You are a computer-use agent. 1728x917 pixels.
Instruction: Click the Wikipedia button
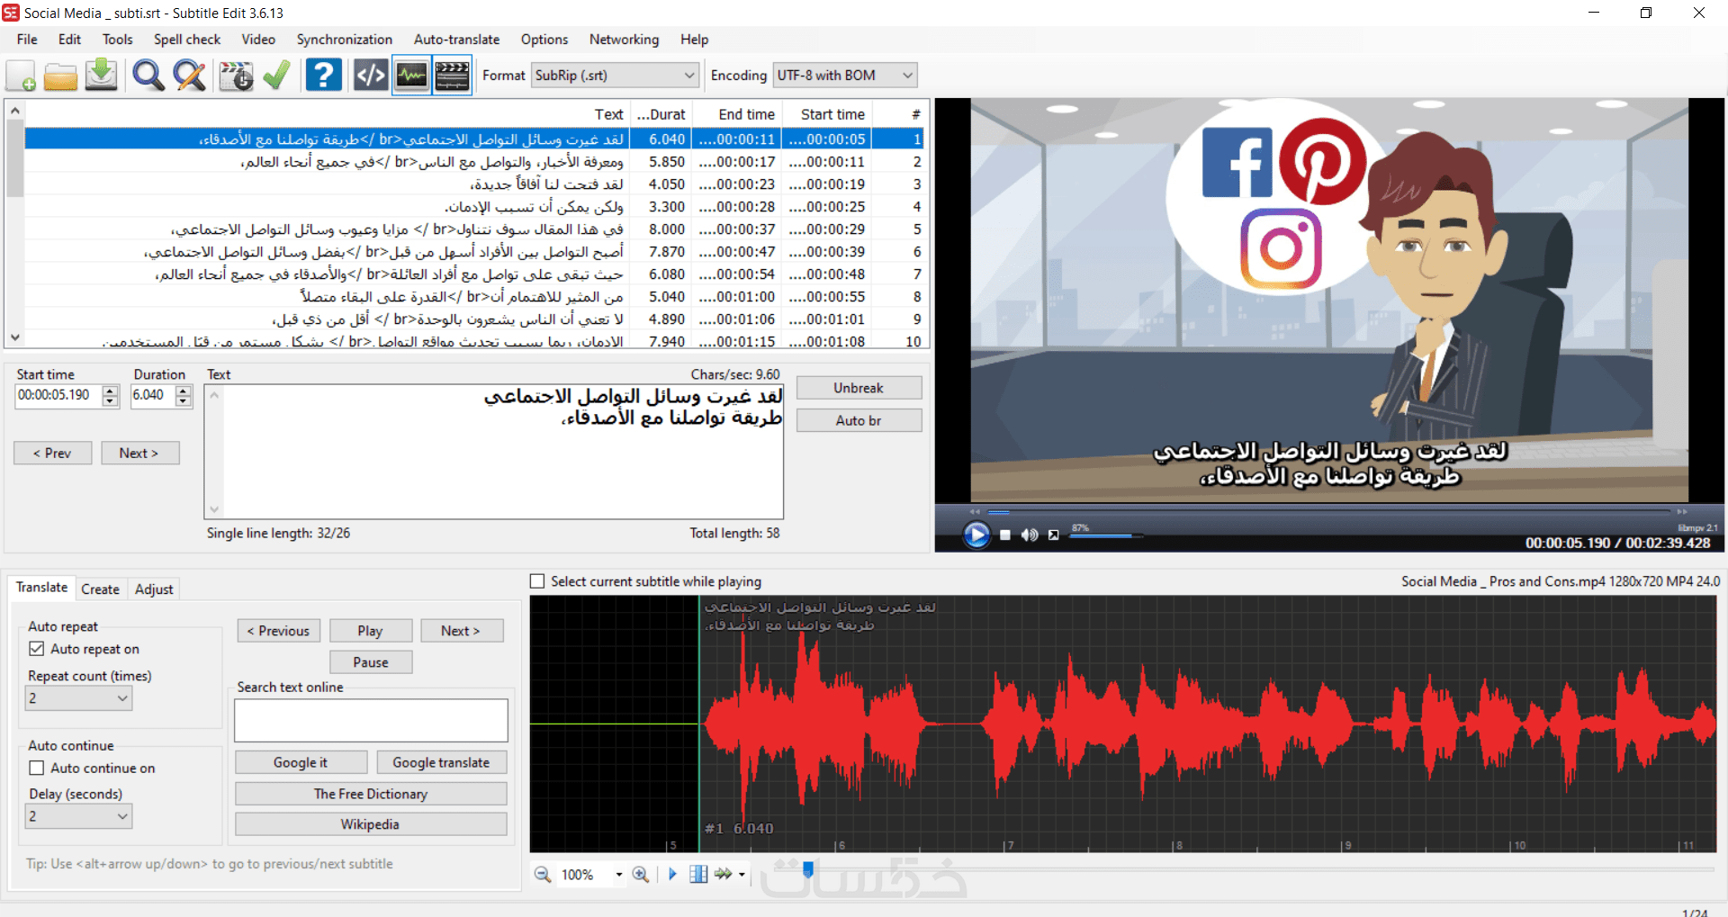point(371,824)
